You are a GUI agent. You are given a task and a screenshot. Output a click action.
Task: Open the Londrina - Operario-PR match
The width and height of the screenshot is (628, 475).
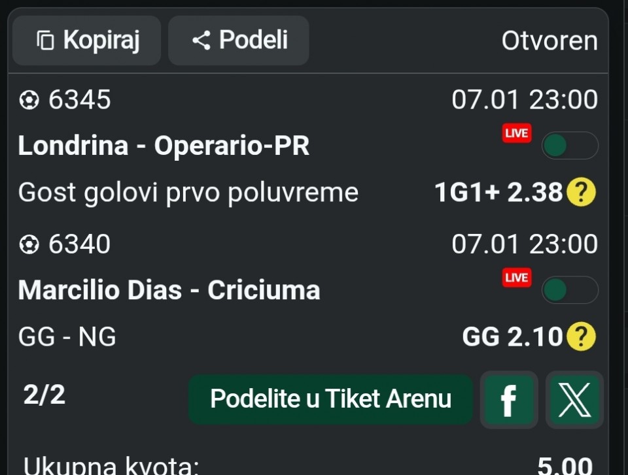pos(164,146)
